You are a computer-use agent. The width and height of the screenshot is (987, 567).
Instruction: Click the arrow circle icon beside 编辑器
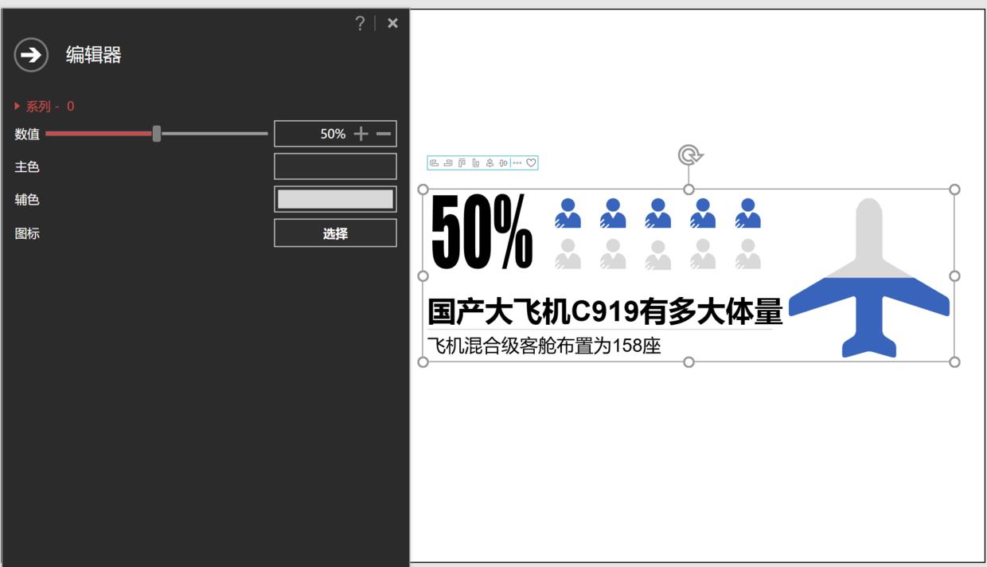point(31,55)
